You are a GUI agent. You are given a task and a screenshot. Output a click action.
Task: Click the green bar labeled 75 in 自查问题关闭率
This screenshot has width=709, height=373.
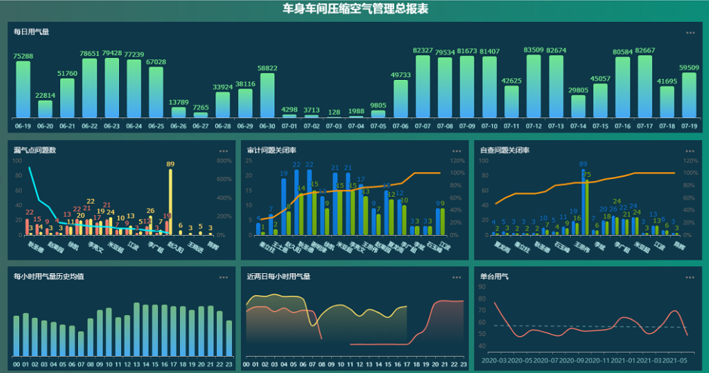click(587, 207)
